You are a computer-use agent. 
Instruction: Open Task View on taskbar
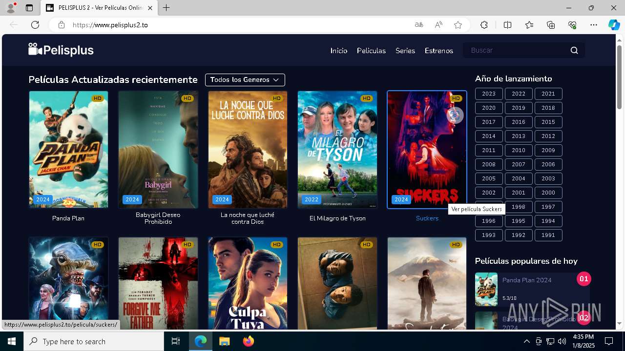(x=176, y=341)
